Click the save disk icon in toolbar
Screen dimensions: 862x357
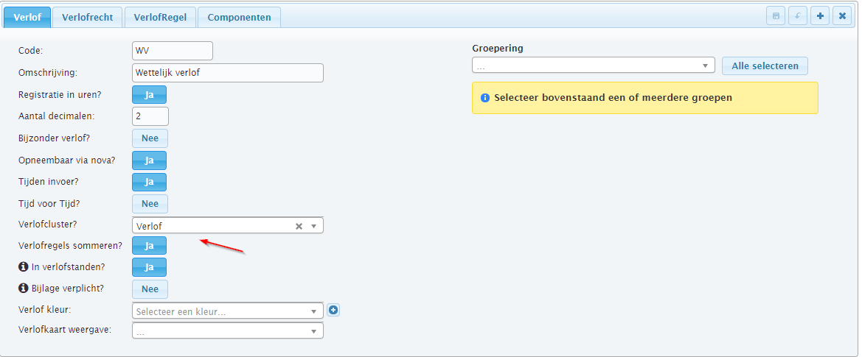click(776, 16)
